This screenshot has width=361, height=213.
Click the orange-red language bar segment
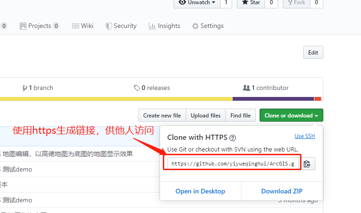tap(318, 99)
